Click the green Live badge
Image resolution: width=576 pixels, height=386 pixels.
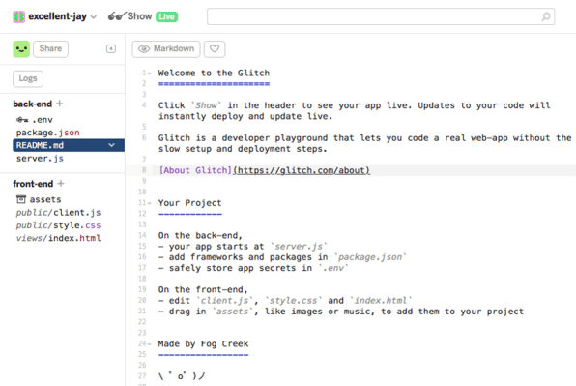[x=167, y=16]
